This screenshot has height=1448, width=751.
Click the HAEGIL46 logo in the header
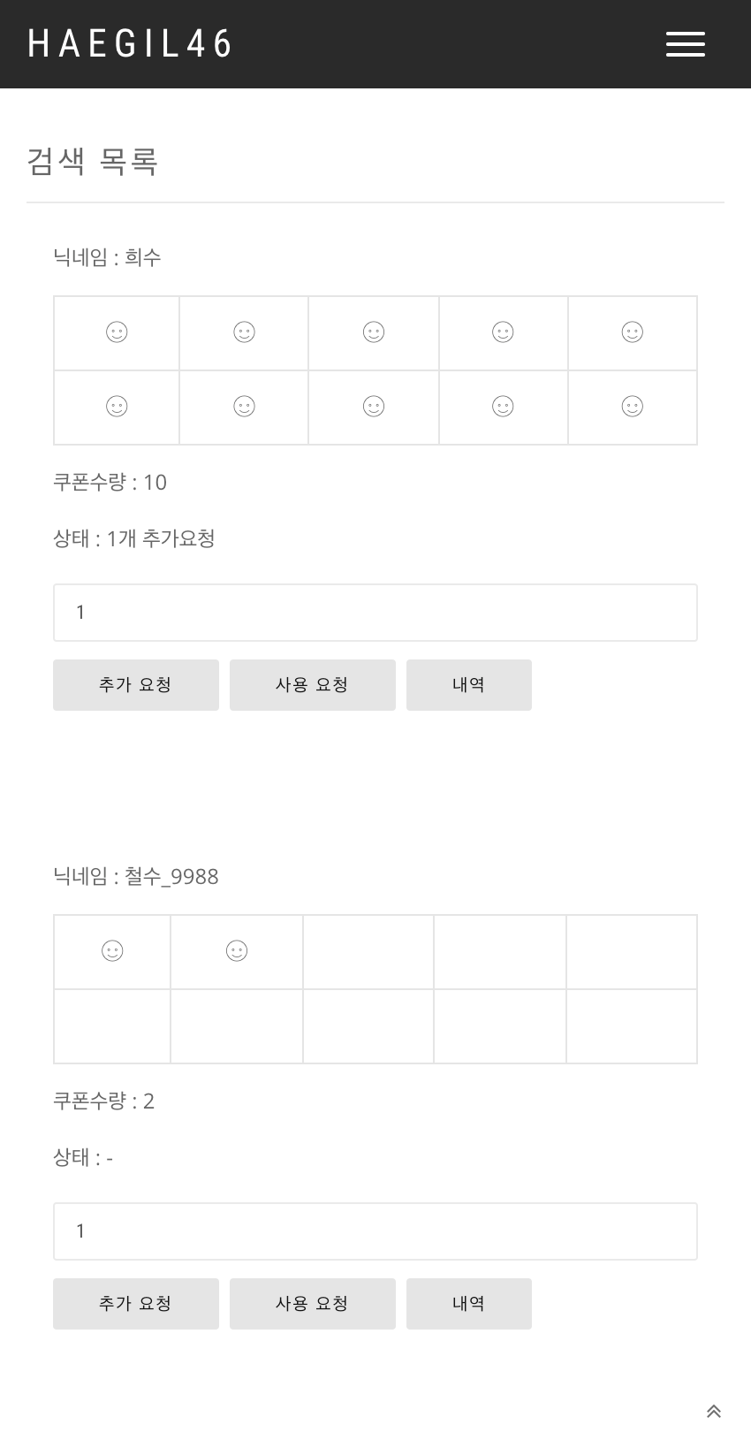click(131, 43)
